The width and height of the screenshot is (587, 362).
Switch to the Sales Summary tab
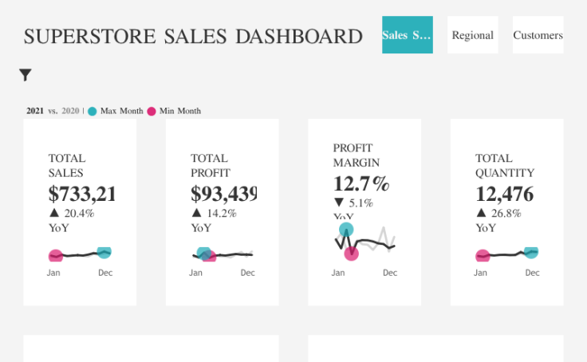point(407,35)
